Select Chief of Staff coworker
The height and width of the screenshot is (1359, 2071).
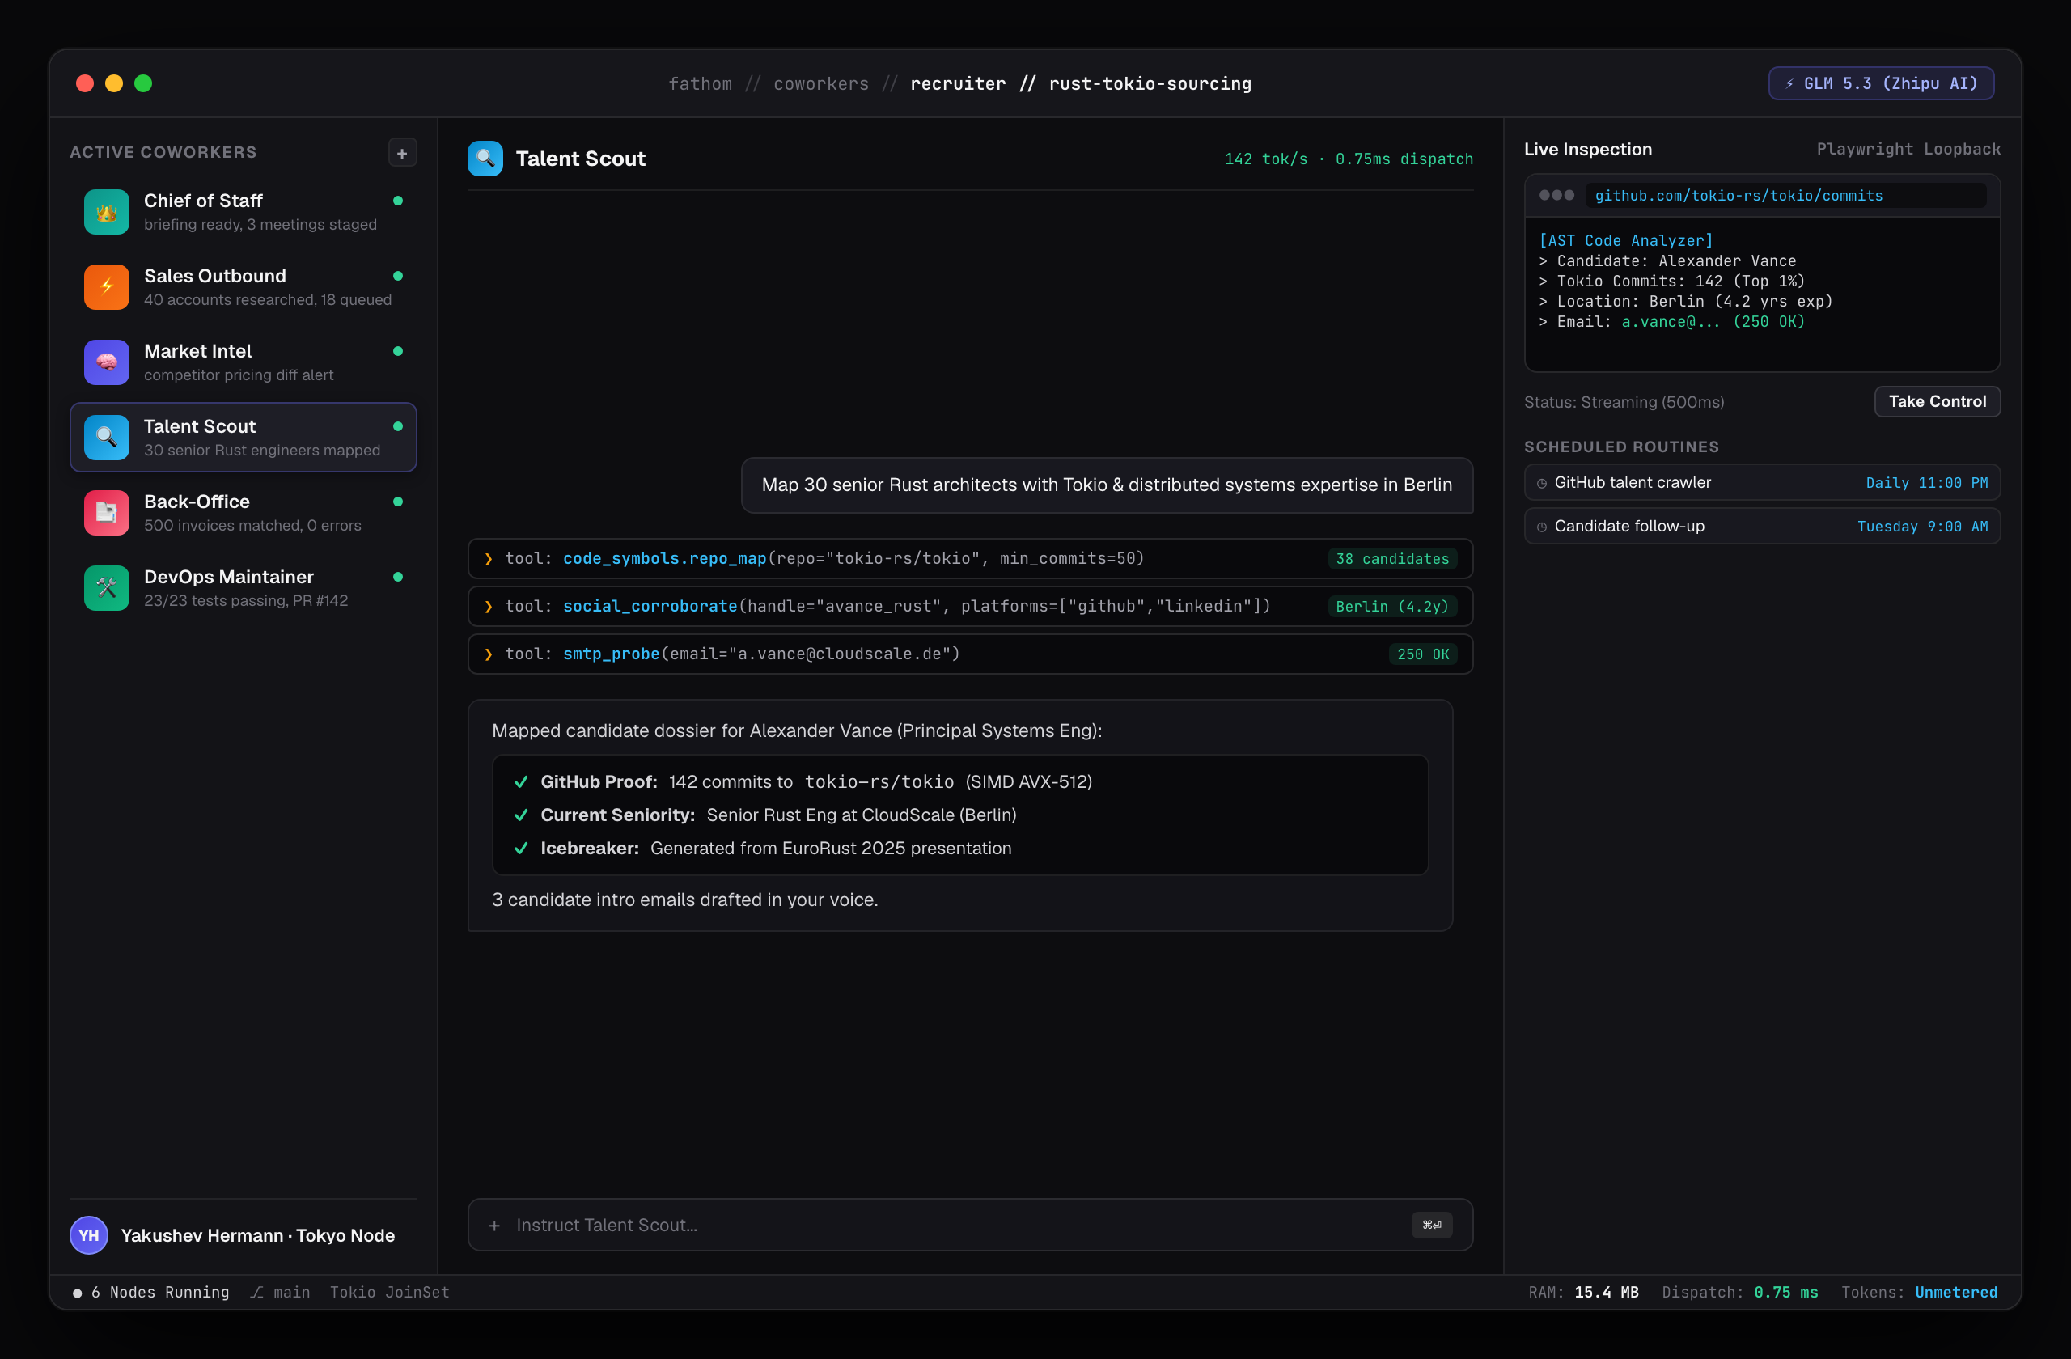(x=243, y=211)
